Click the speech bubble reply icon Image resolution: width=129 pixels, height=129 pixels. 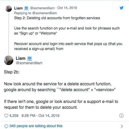click(6, 126)
